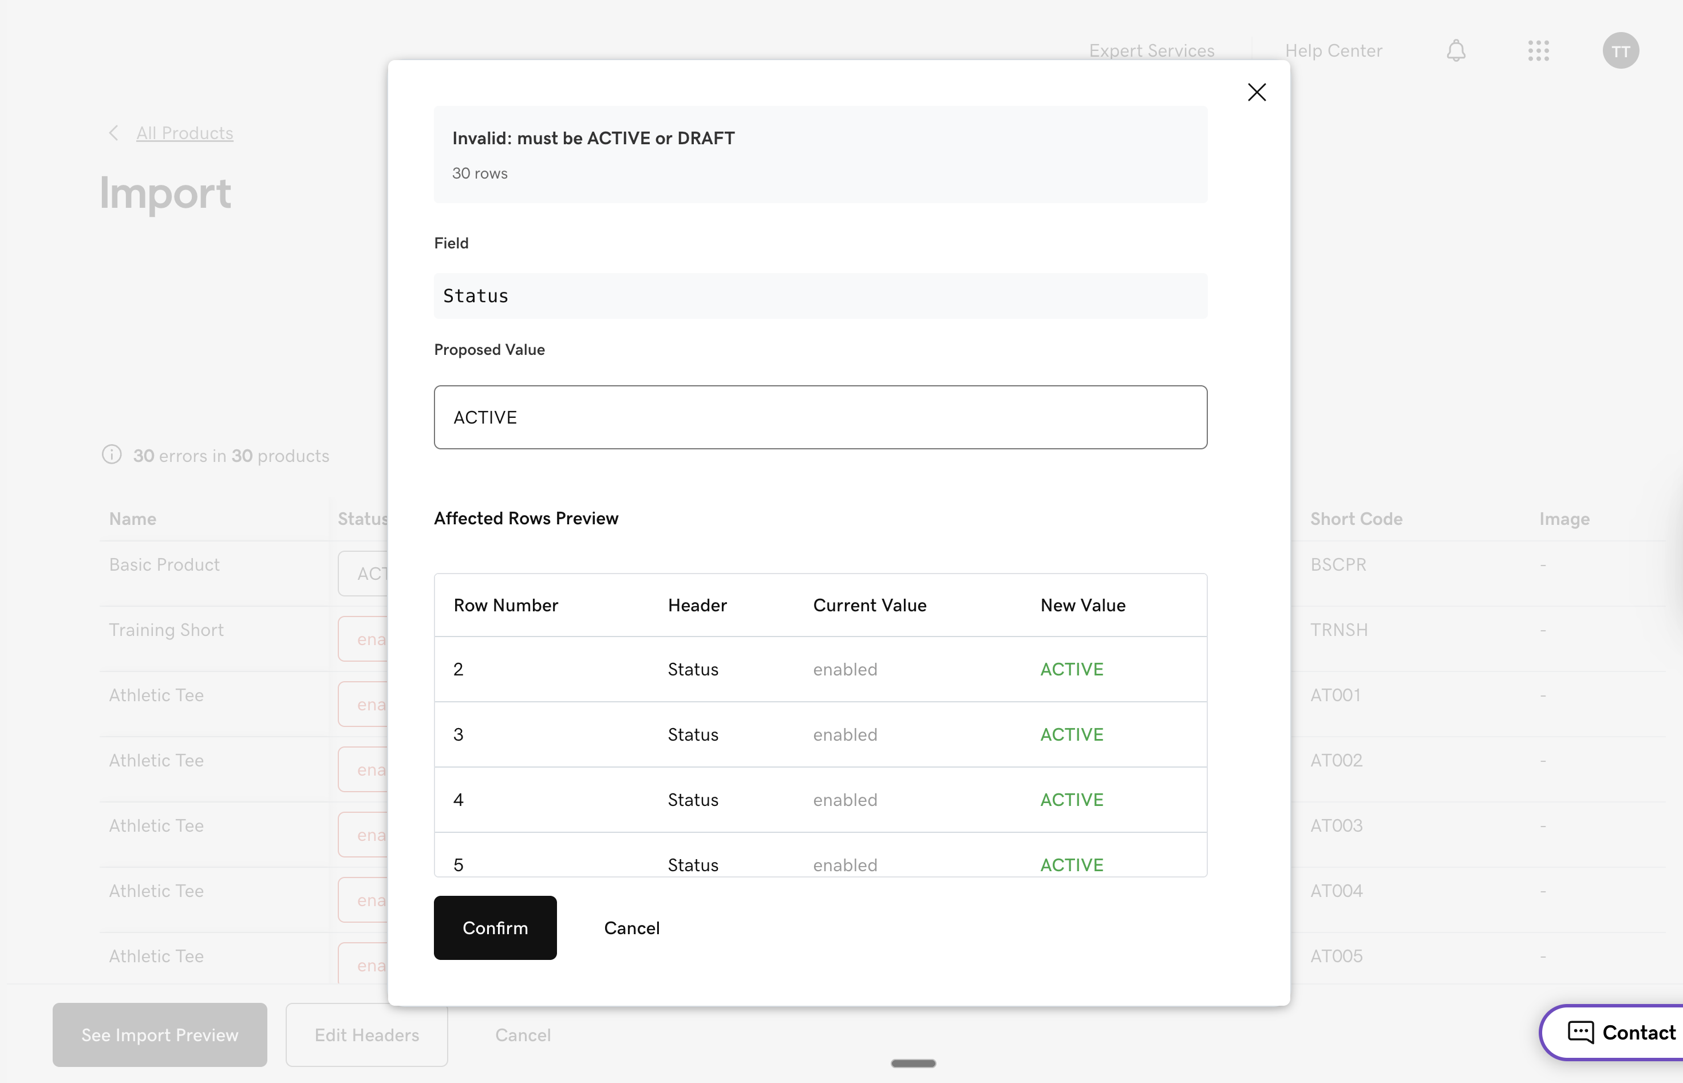Click the Edit Headers button
This screenshot has width=1683, height=1083.
[366, 1034]
